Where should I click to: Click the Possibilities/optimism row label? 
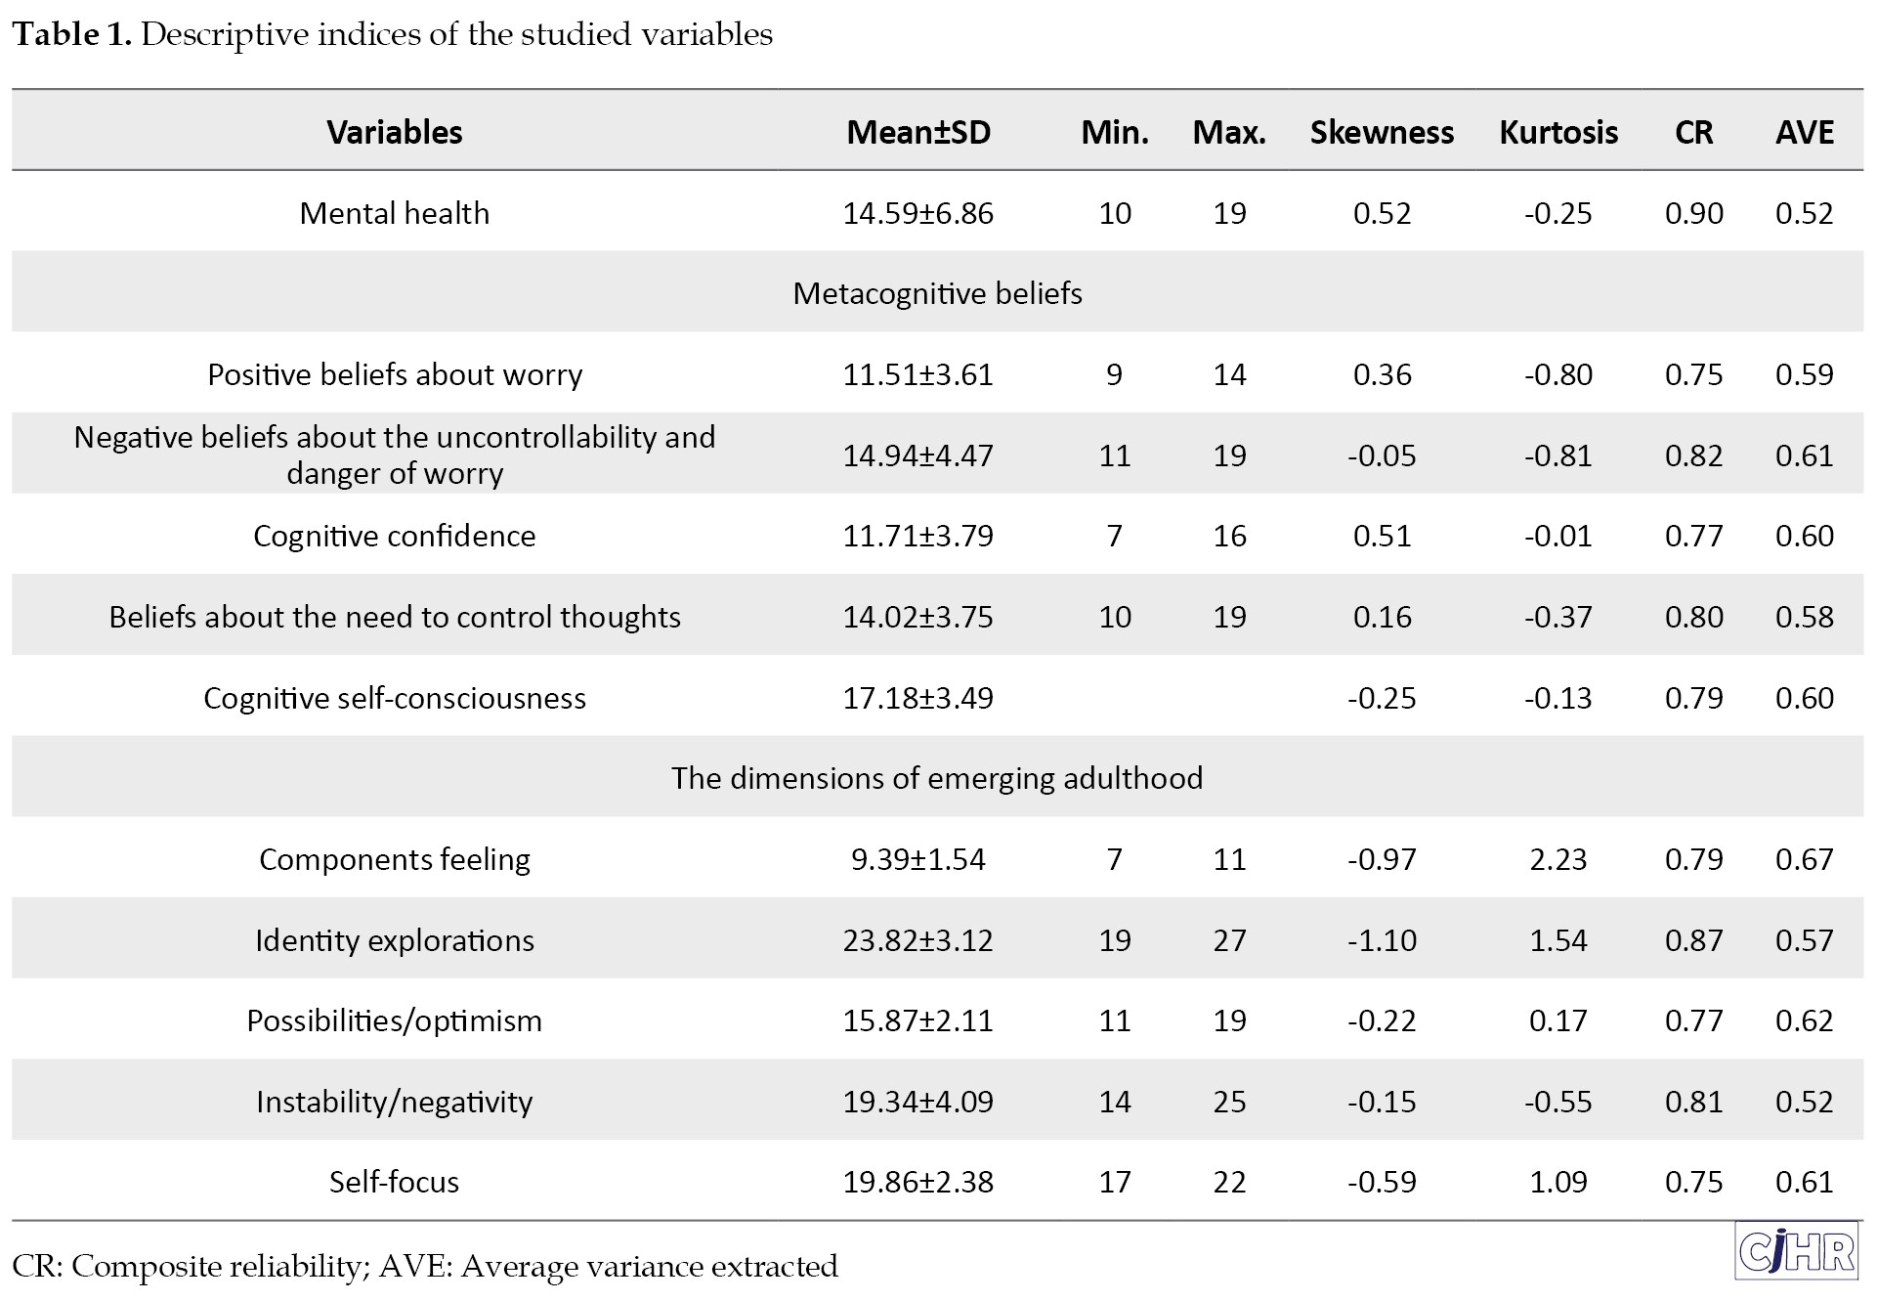pyautogui.click(x=394, y=1020)
